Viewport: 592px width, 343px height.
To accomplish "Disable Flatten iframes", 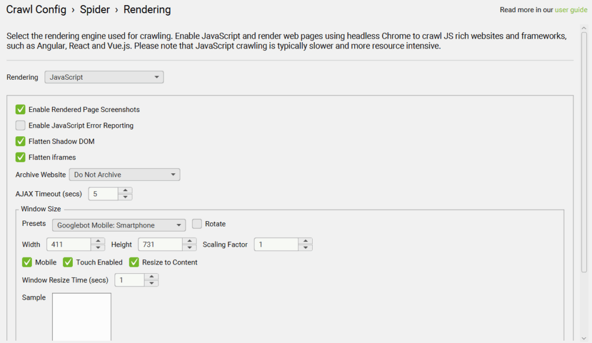I will pos(20,157).
